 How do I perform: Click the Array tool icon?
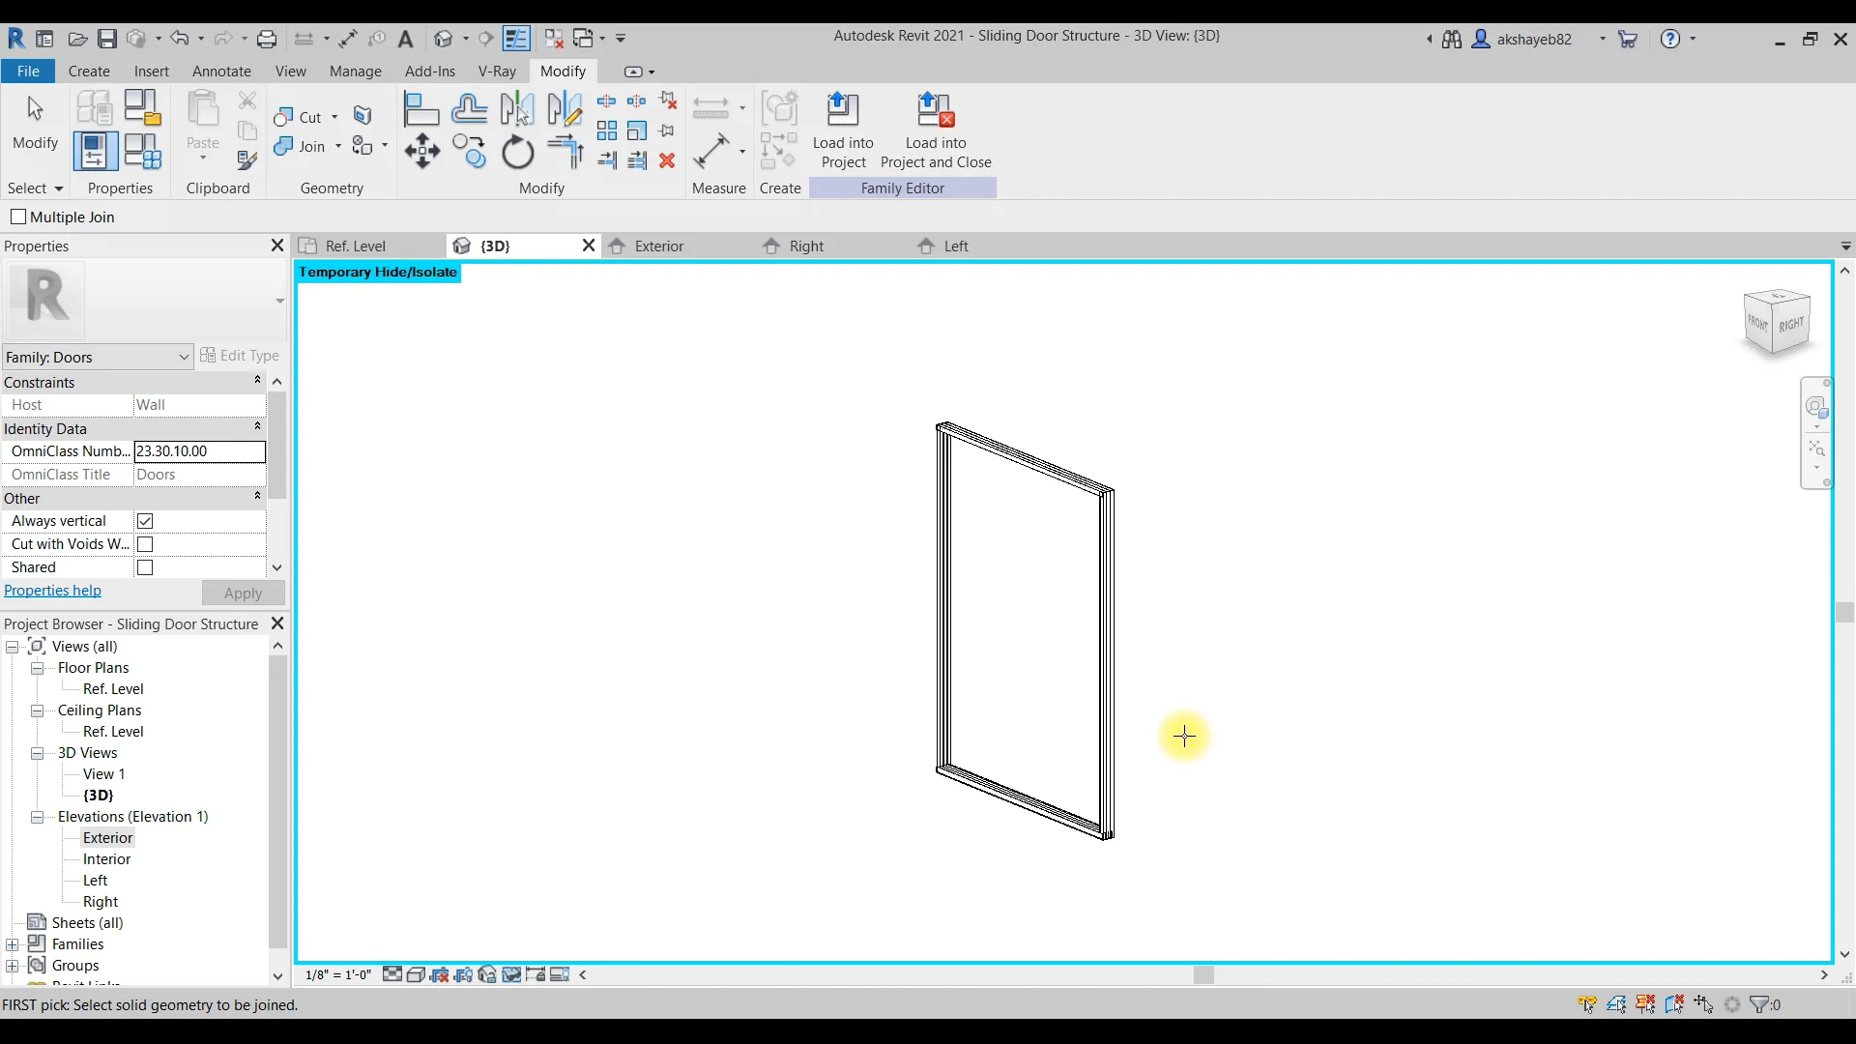point(607,130)
